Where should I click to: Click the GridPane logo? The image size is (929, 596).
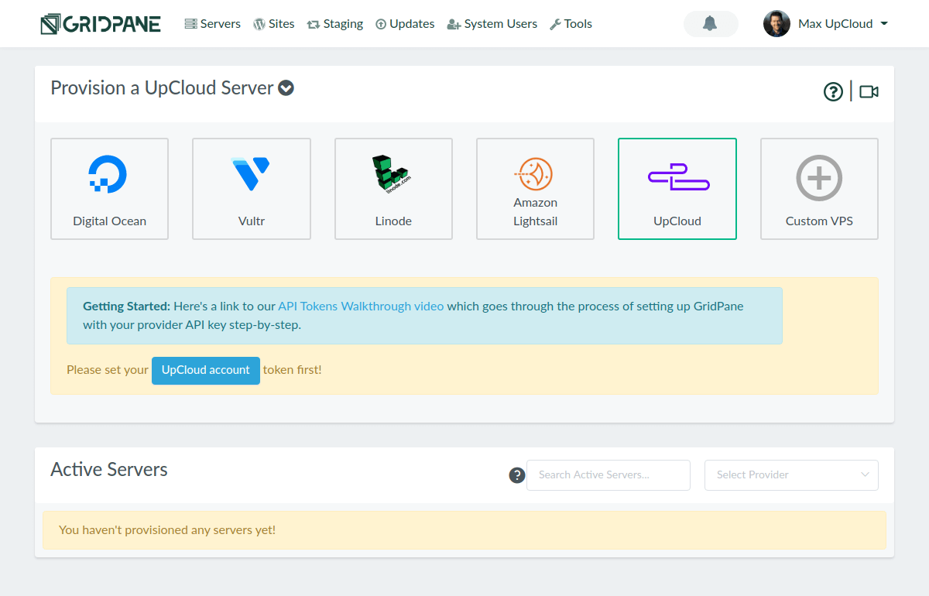click(x=101, y=24)
